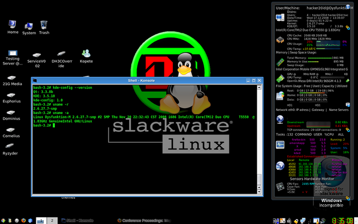Click the Shell - Konsole title bar
The width and height of the screenshot is (358, 224).
point(141,81)
